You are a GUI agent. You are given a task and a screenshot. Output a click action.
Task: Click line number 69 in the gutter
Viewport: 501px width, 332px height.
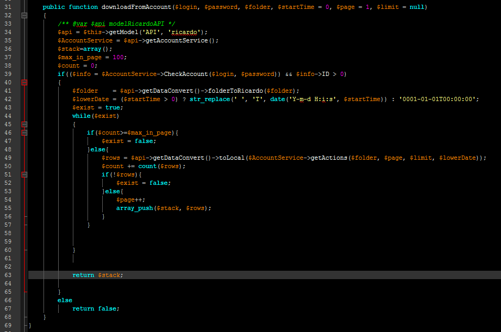8,325
